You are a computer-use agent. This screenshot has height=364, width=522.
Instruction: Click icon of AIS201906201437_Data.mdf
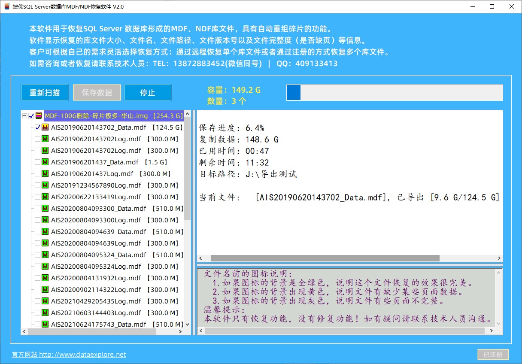45,162
